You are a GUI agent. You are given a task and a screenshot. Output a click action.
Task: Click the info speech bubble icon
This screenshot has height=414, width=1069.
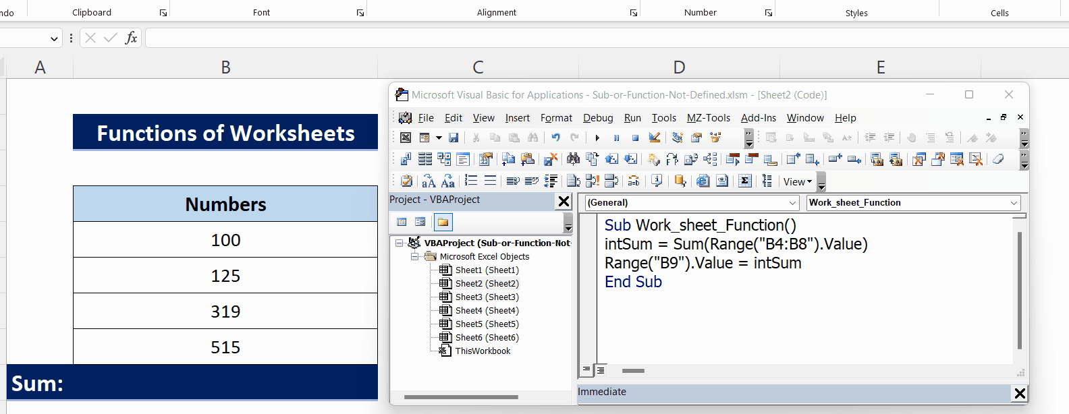pyautogui.click(x=657, y=181)
